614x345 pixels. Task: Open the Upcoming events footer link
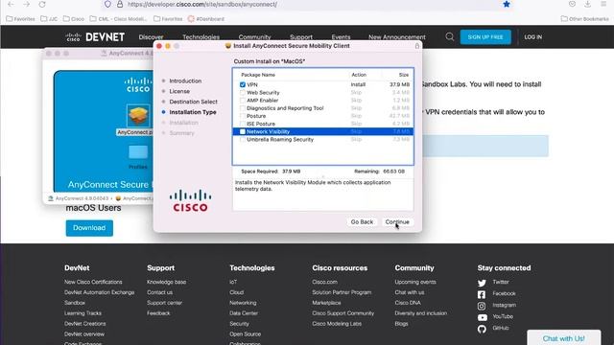click(415, 282)
